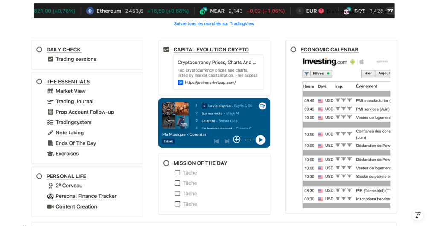Select track La lettre in Spotify
Screen dimensions: 429x226
208,120
